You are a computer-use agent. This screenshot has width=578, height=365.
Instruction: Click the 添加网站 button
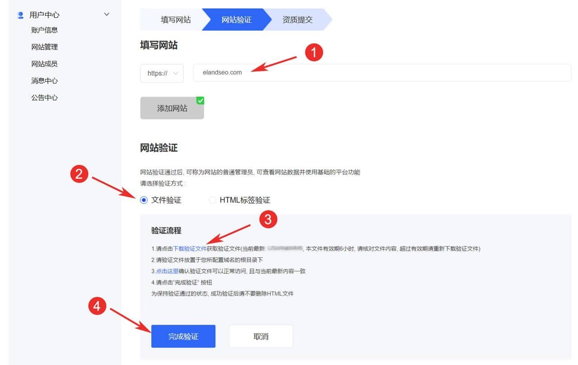pos(172,108)
